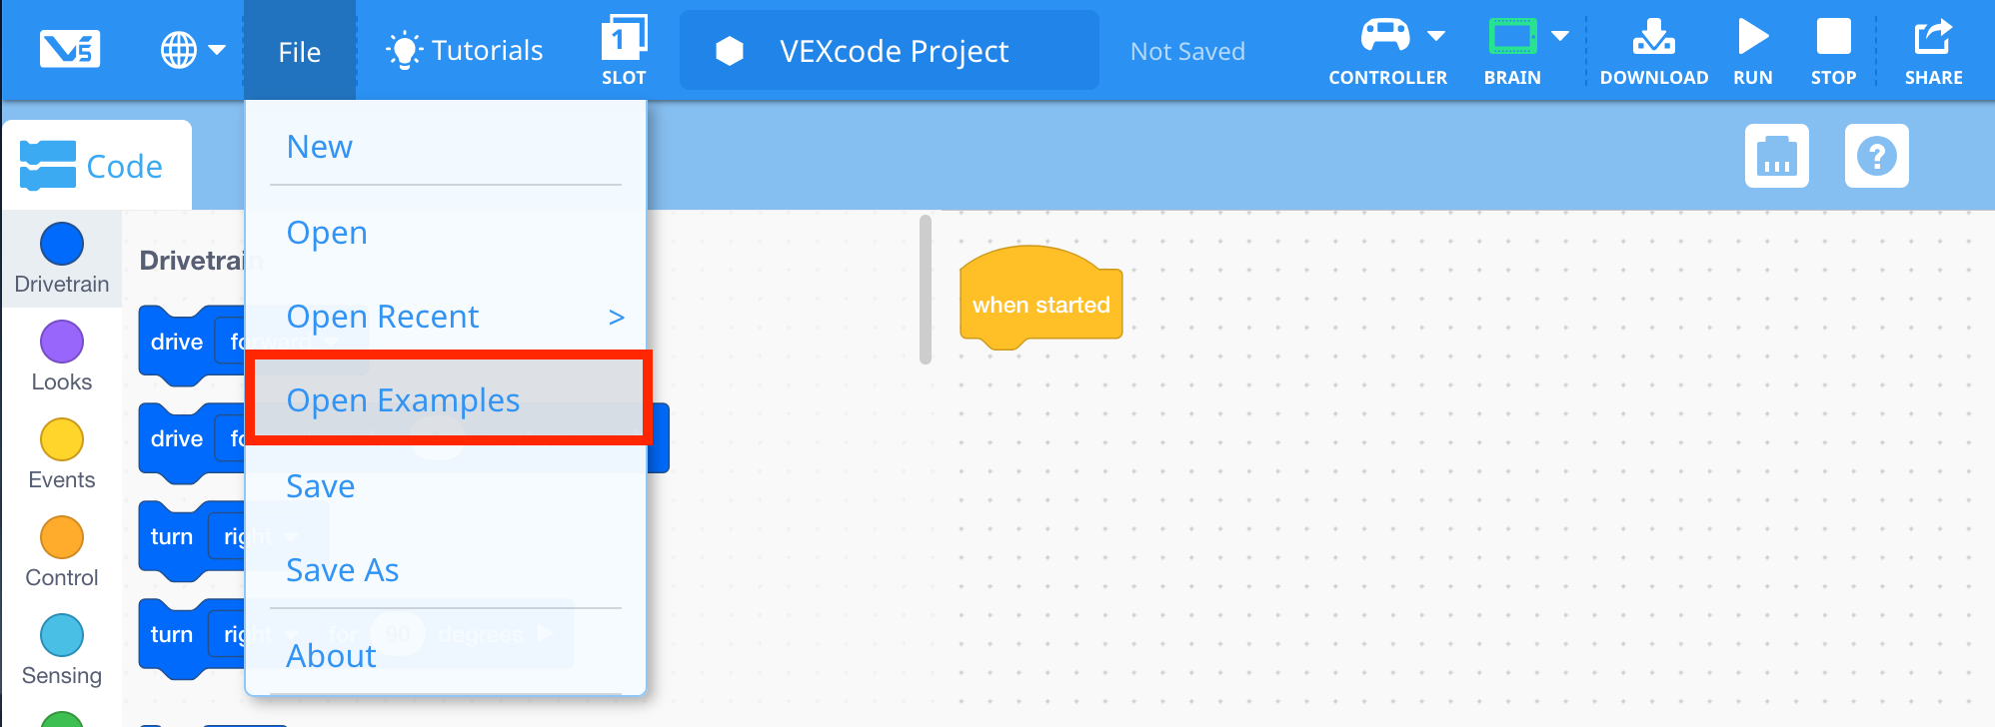The image size is (1995, 727).
Task: Click Save As in the File menu
Action: 342,570
